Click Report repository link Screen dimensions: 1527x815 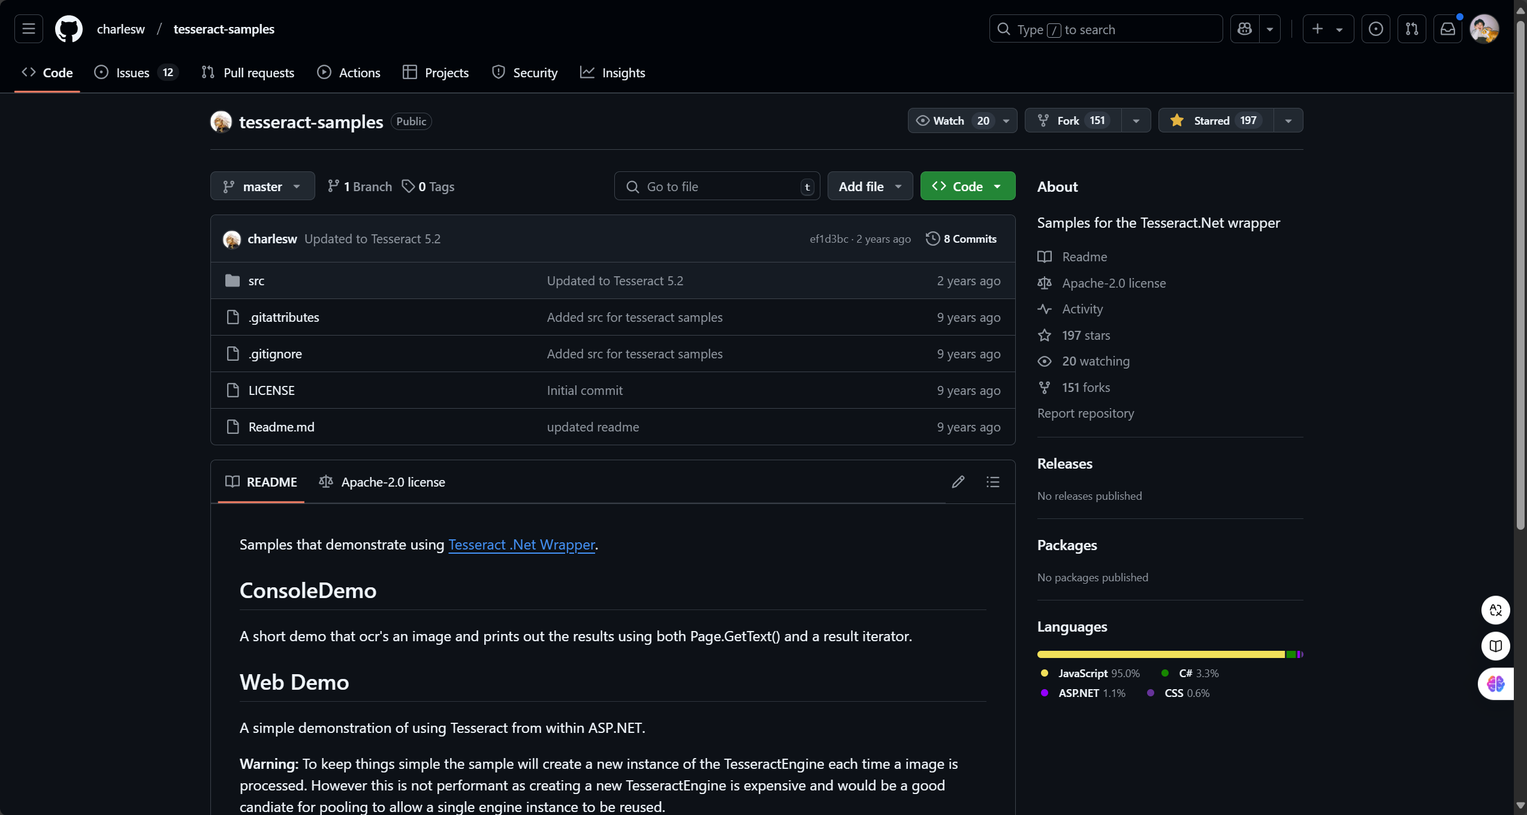tap(1085, 413)
